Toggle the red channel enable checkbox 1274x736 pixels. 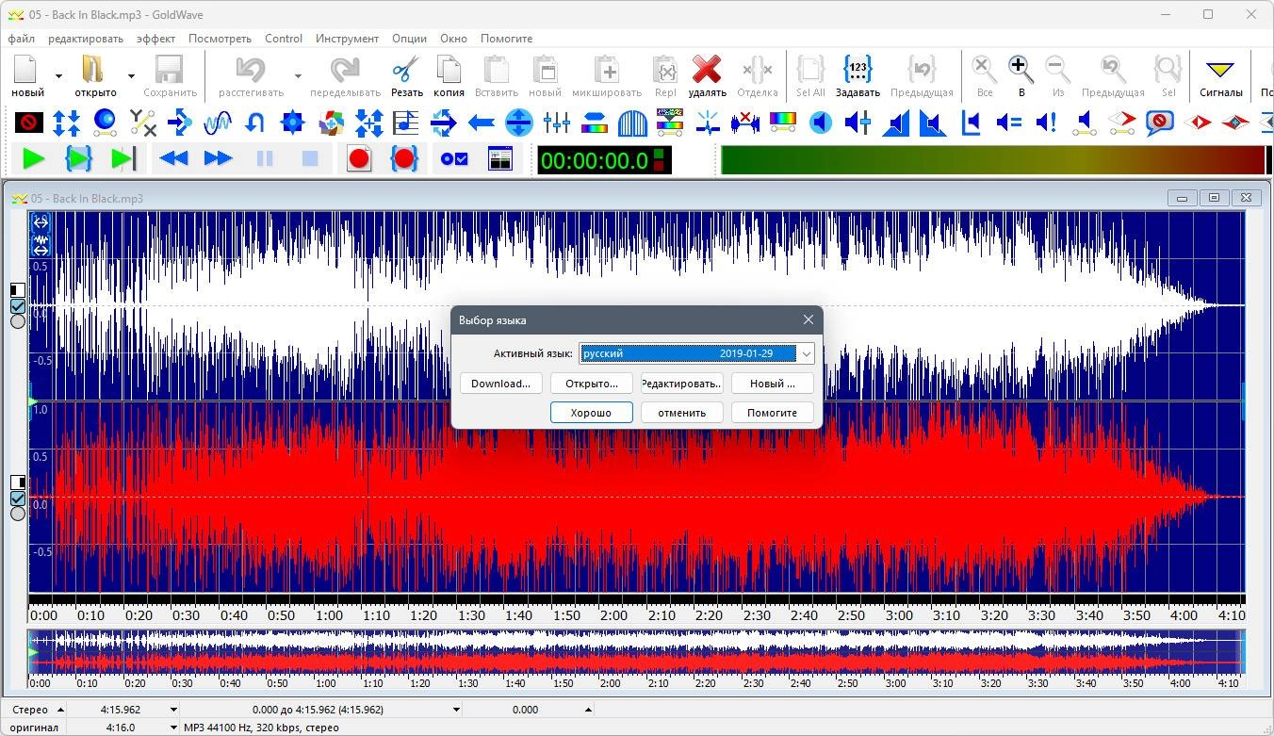(18, 499)
